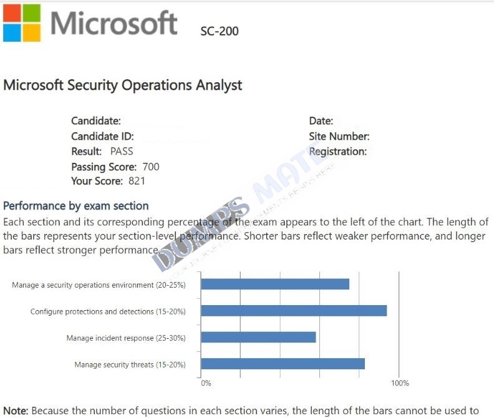Click the Note text at bottom
The height and width of the screenshot is (418, 494).
(241, 411)
